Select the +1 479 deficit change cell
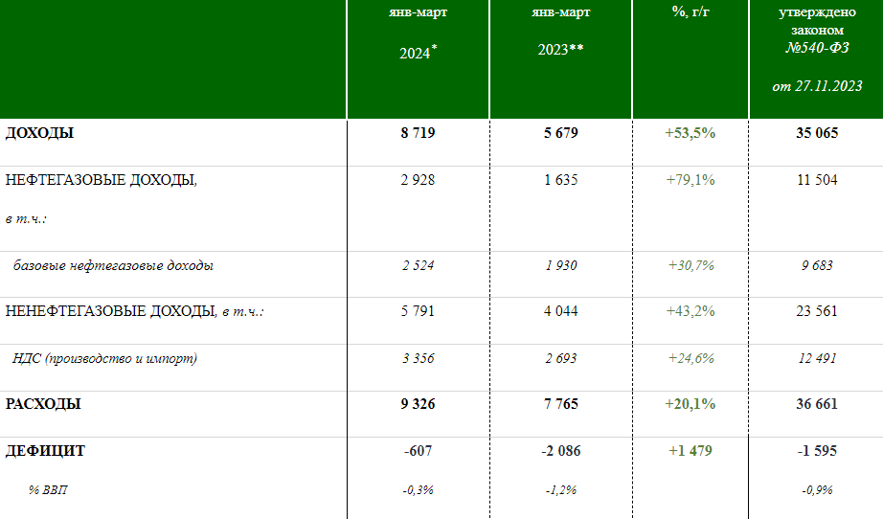Image resolution: width=883 pixels, height=519 pixels. pos(690,451)
